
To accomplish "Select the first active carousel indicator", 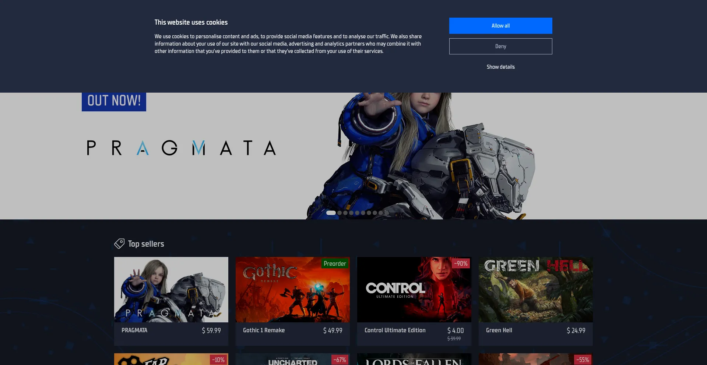I will tap(331, 213).
